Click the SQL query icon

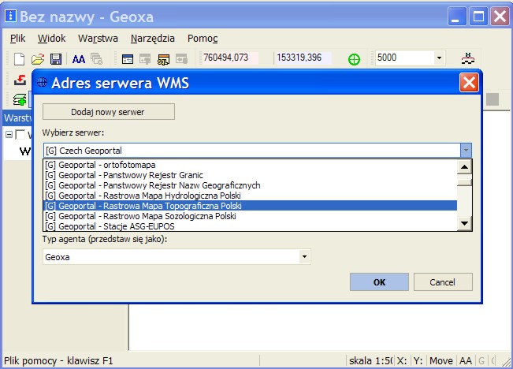tap(163, 59)
